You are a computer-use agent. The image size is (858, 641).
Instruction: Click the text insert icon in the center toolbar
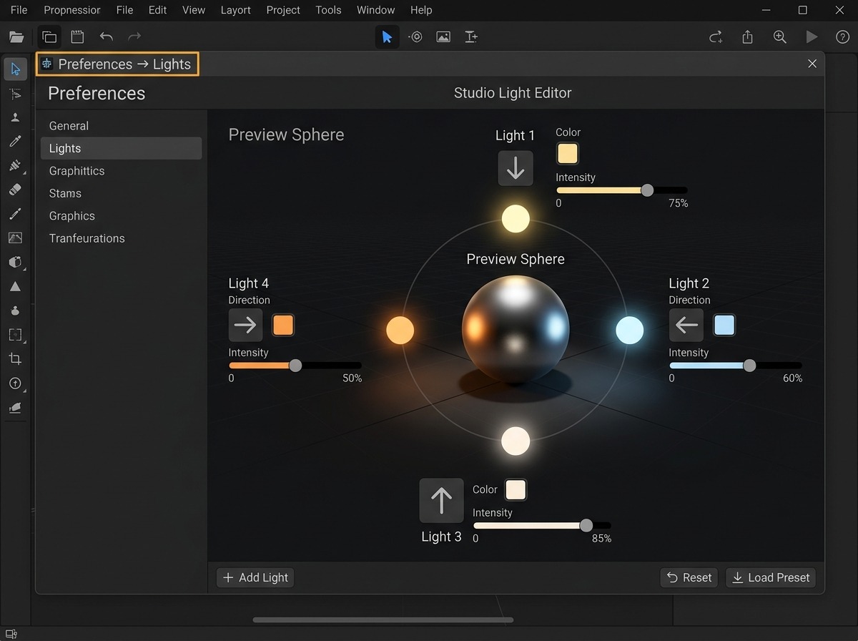[471, 37]
